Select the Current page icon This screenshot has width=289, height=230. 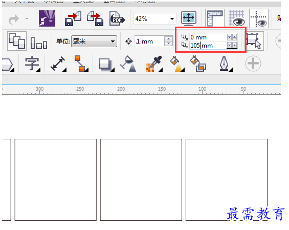[x=39, y=43]
